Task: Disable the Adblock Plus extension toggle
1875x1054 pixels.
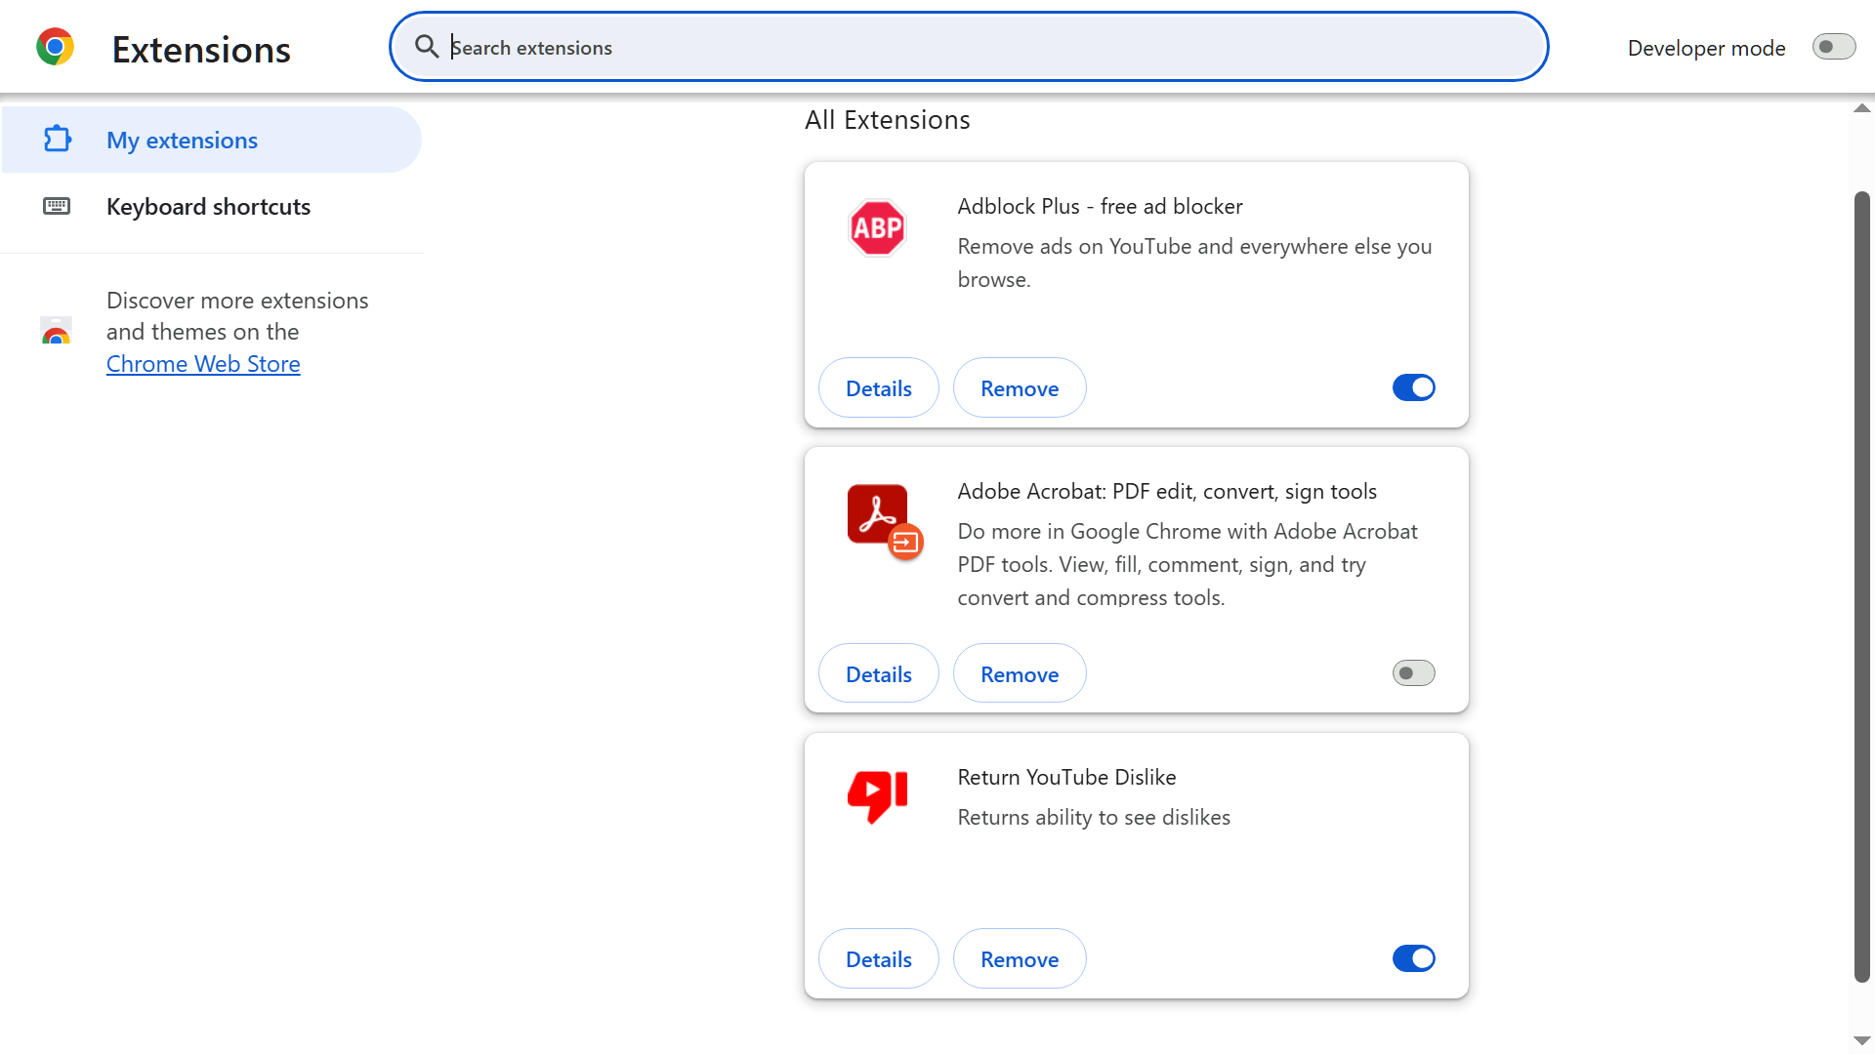Action: coord(1413,387)
